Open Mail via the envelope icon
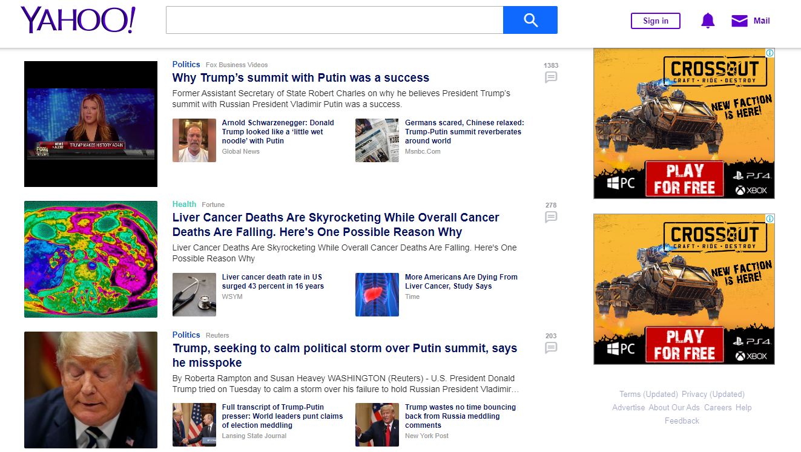Viewport: 801px width, 452px height. click(x=739, y=21)
